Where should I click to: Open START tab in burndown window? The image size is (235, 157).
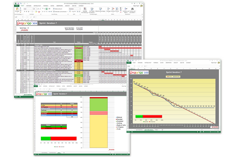[x=134, y=63]
